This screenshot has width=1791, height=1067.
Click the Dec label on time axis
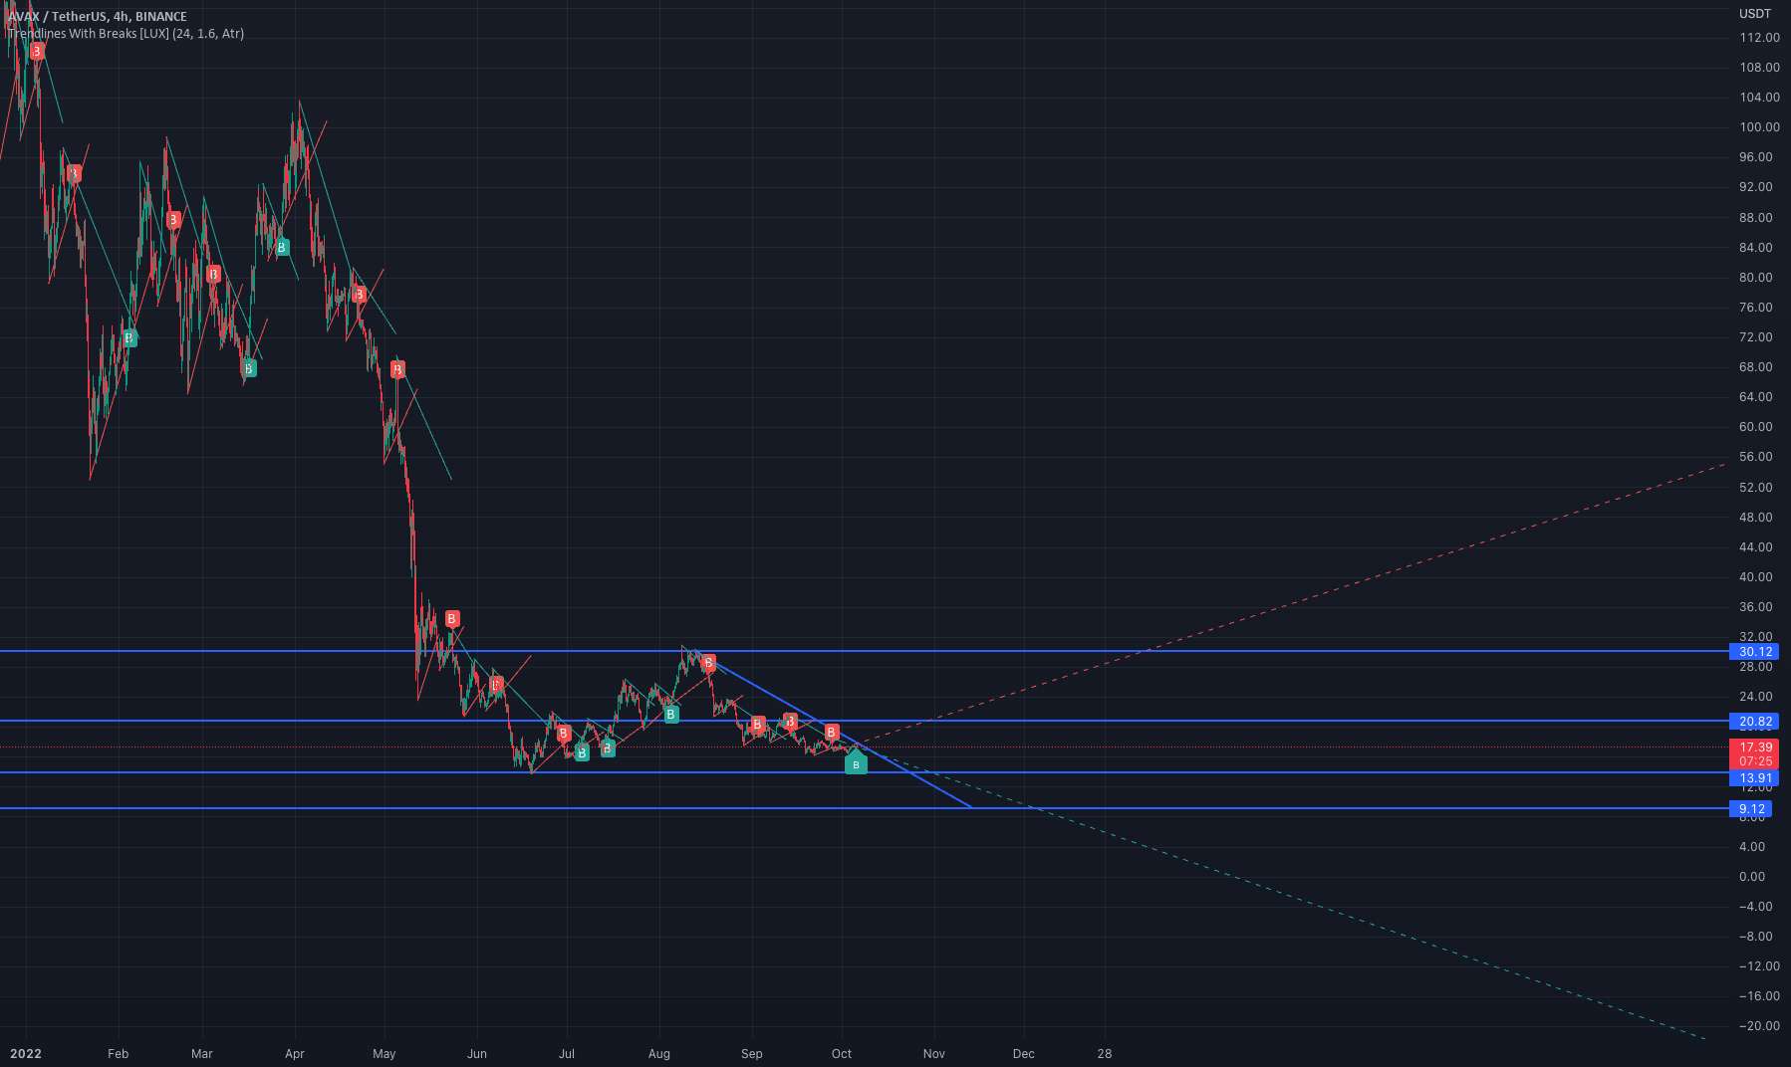[1023, 1053]
